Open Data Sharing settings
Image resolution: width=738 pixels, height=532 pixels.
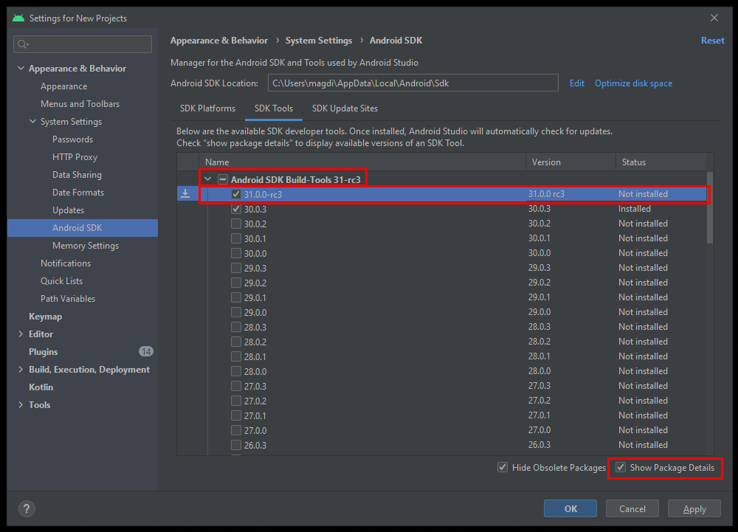pos(77,175)
